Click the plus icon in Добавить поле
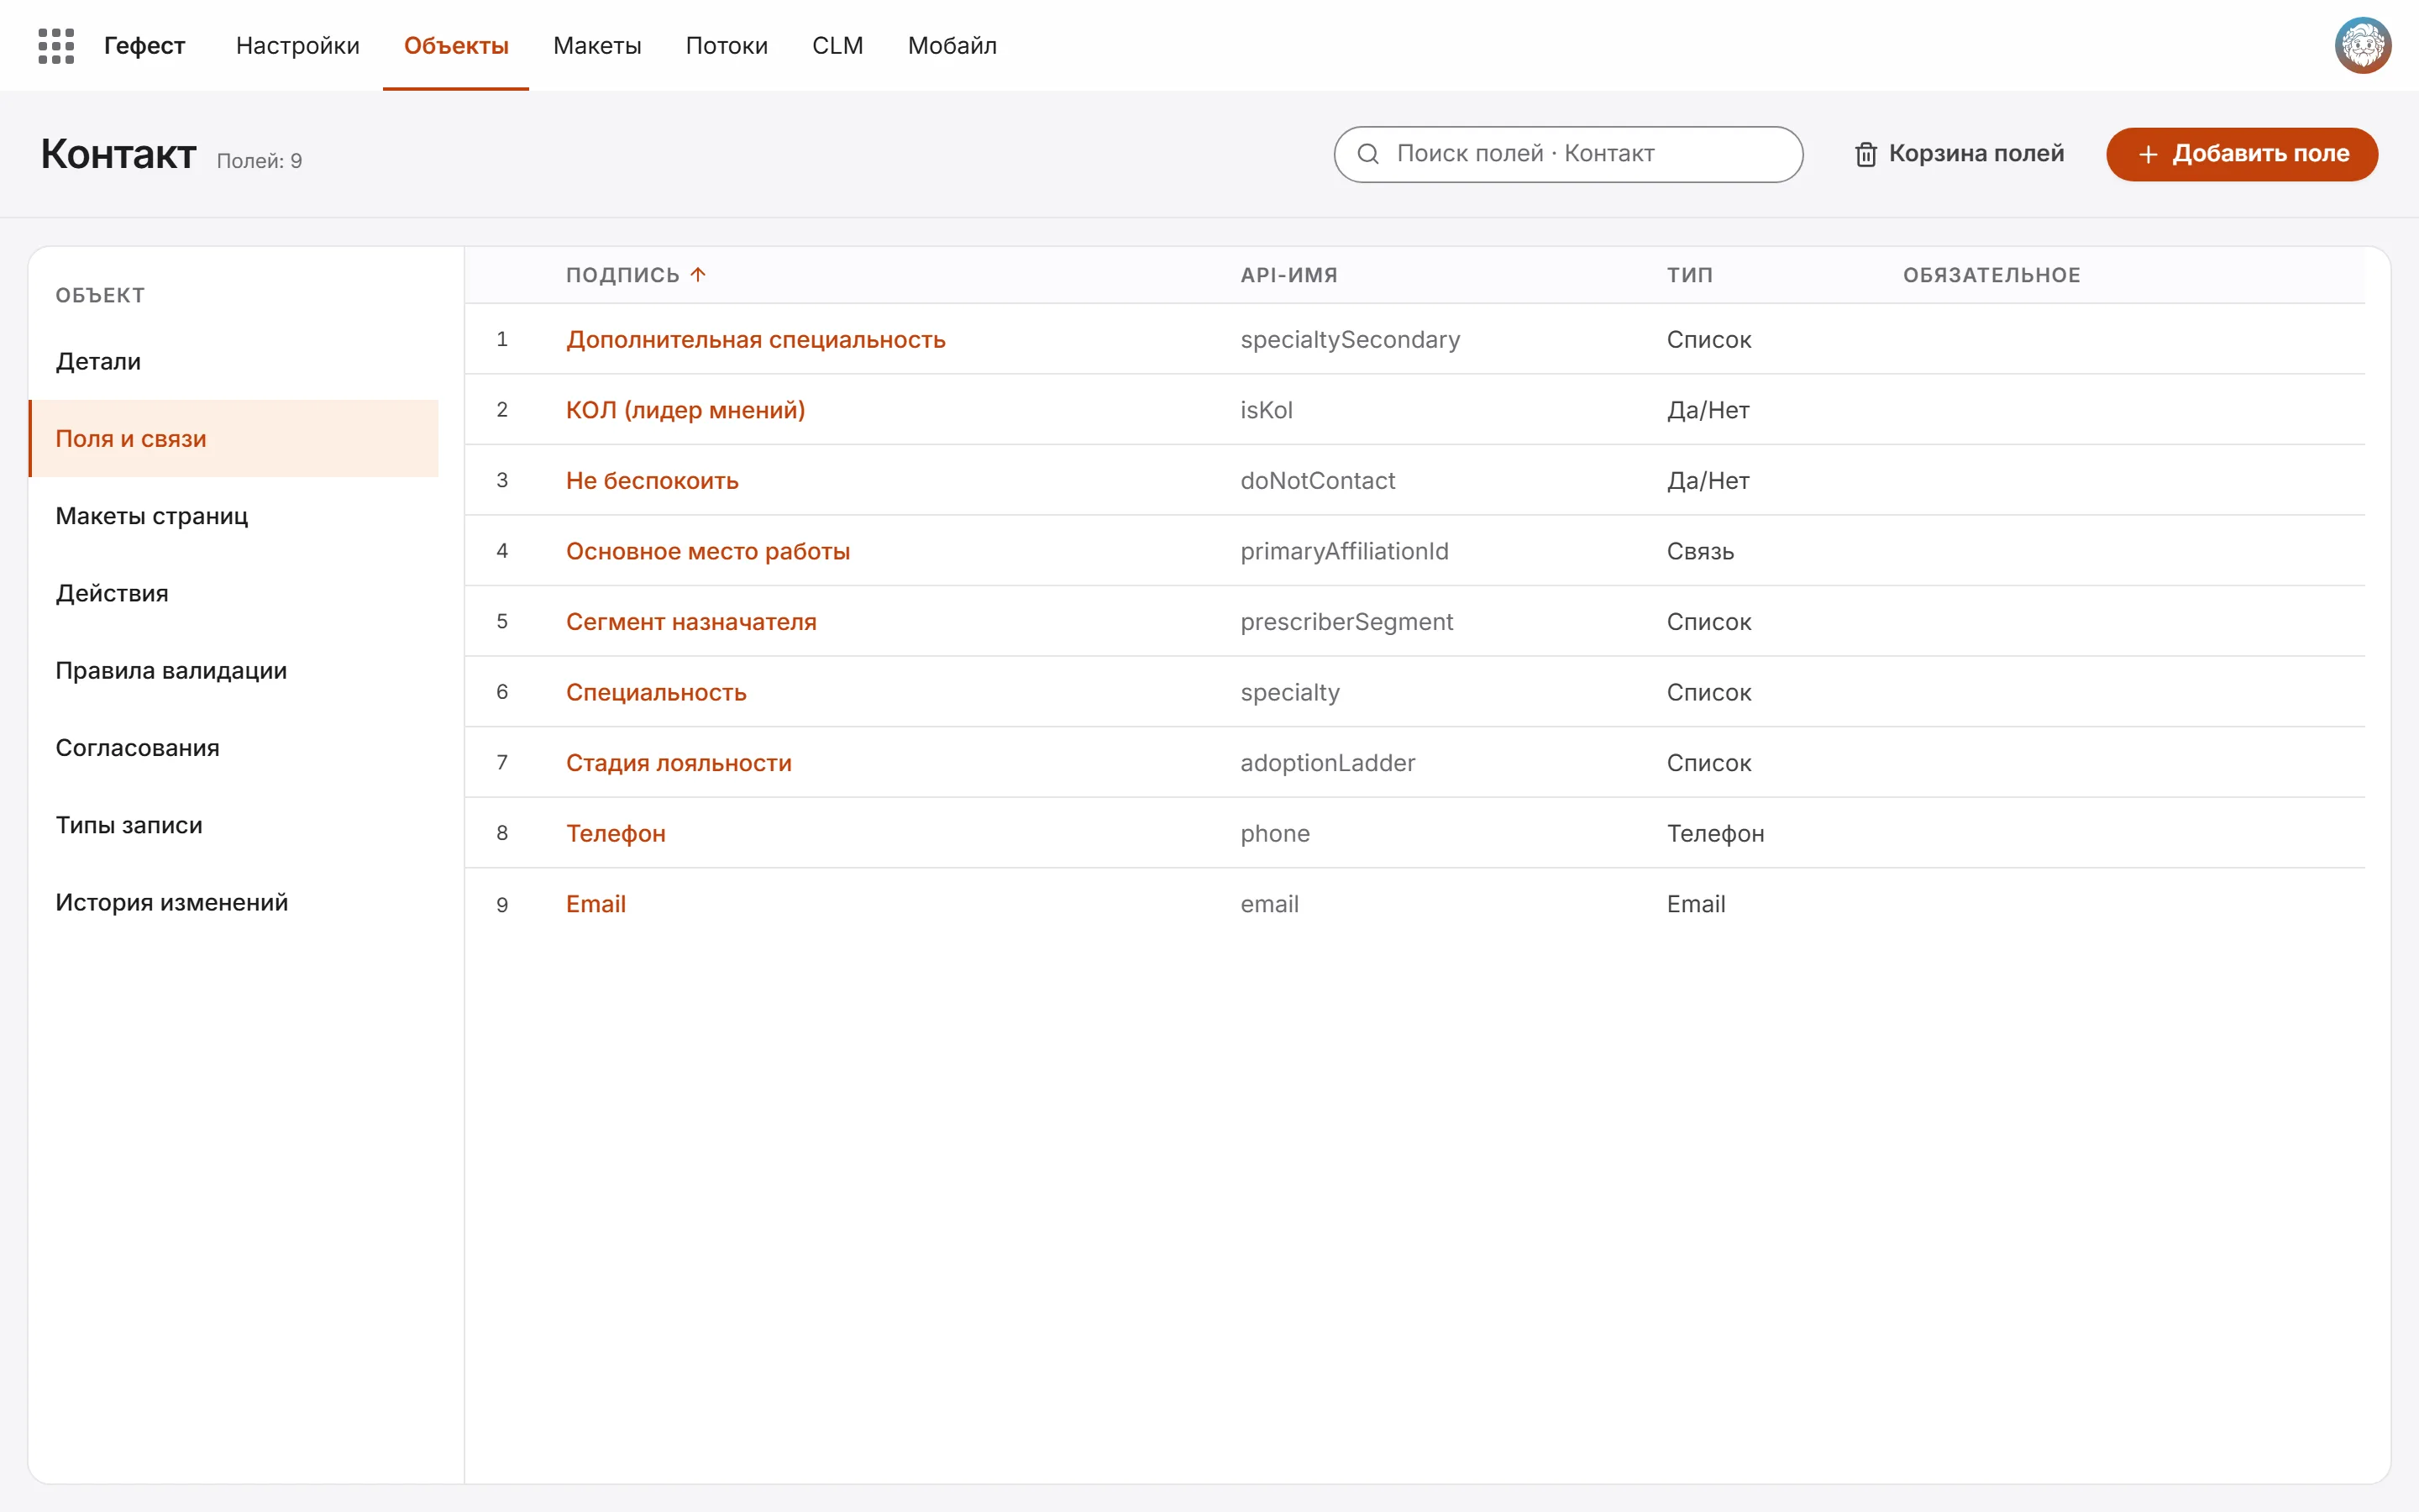Image resolution: width=2419 pixels, height=1512 pixels. coord(2148,154)
